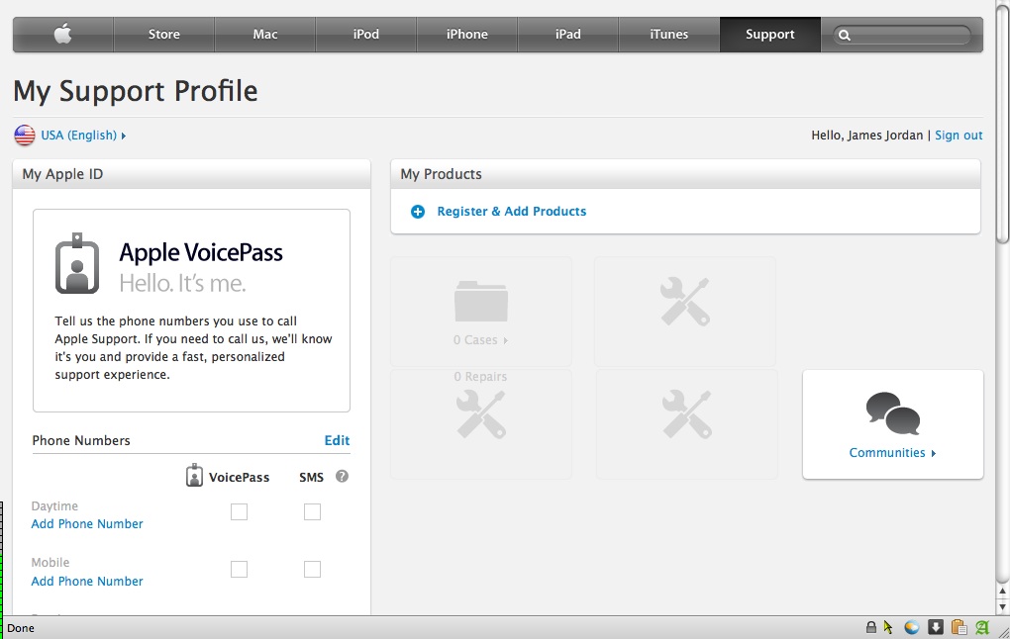The height and width of the screenshot is (639, 1010).
Task: Click the Done status bar text
Action: pos(21,628)
